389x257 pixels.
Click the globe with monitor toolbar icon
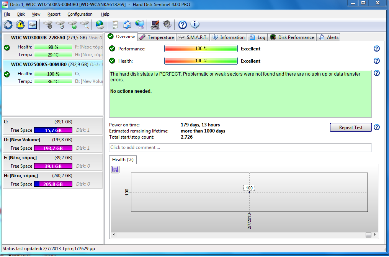click(140, 25)
